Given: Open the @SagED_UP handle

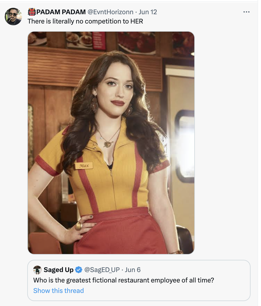Looking at the screenshot, I should pos(102,270).
